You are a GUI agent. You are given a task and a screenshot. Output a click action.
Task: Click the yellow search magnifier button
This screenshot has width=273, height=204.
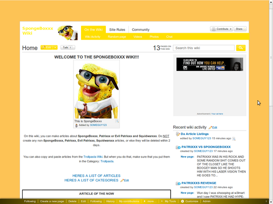click(x=241, y=48)
